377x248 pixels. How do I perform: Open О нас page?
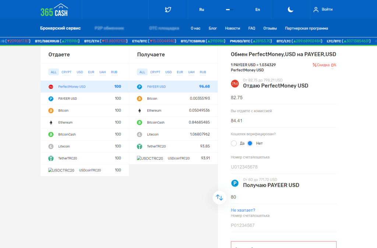tap(195, 28)
